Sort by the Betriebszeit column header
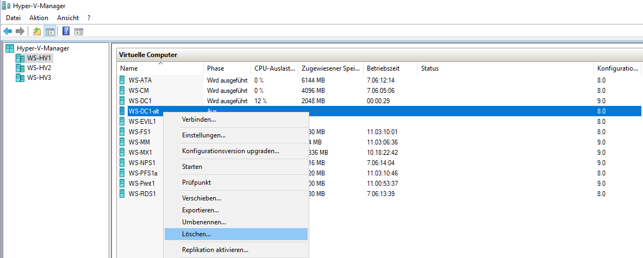 [x=390, y=68]
